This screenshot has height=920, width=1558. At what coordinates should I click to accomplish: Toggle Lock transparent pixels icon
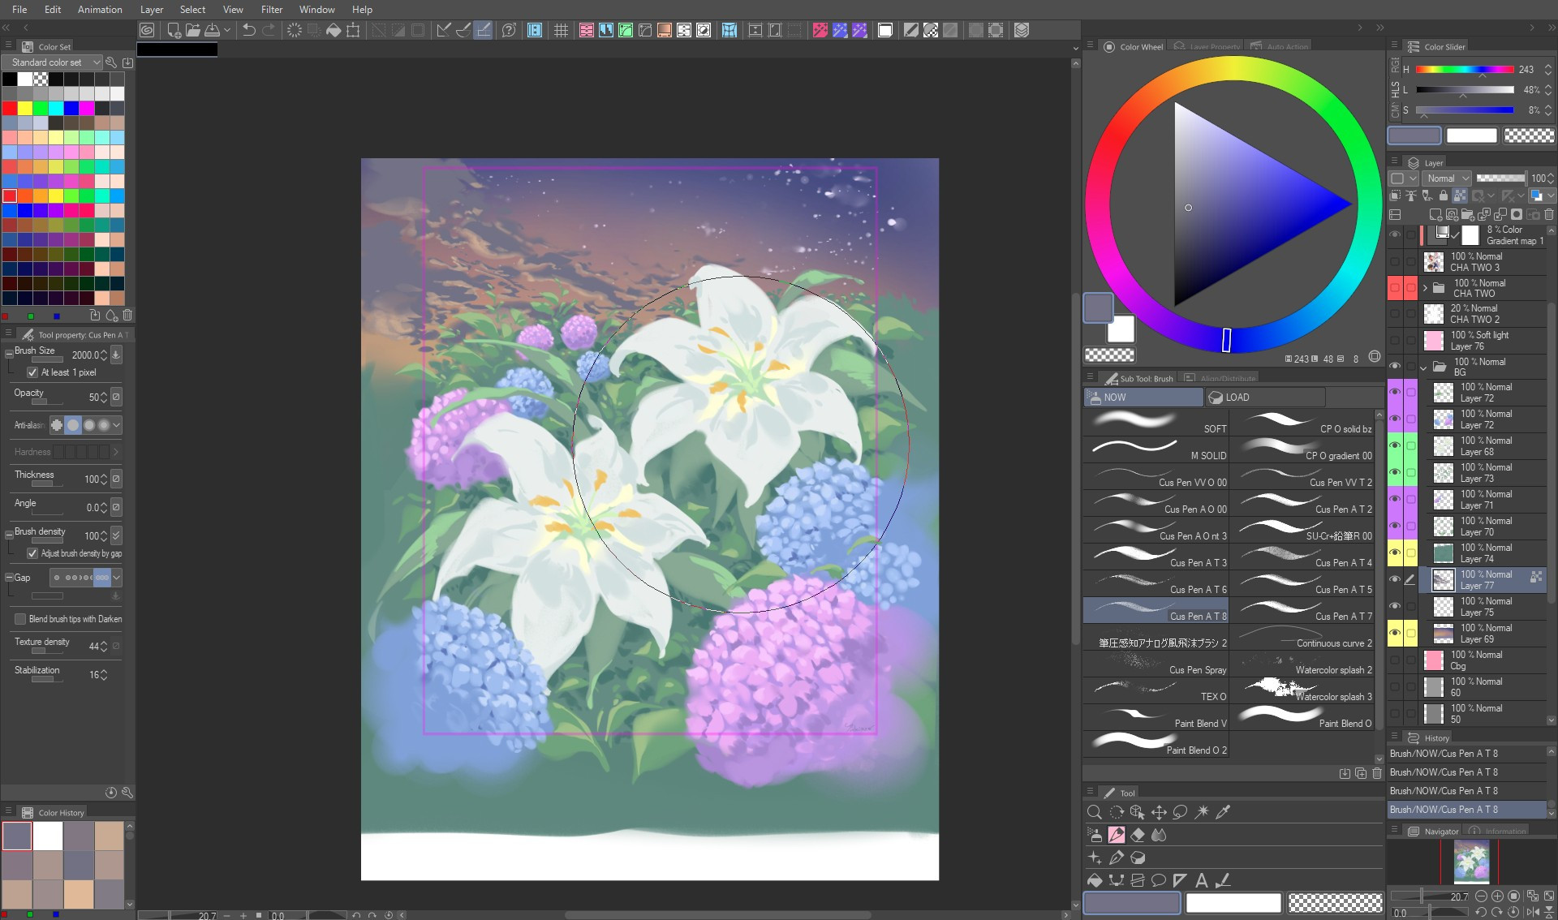(1459, 196)
